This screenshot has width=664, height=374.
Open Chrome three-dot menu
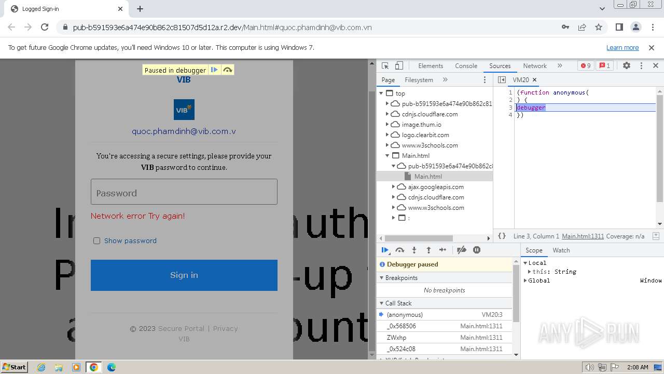[652, 27]
